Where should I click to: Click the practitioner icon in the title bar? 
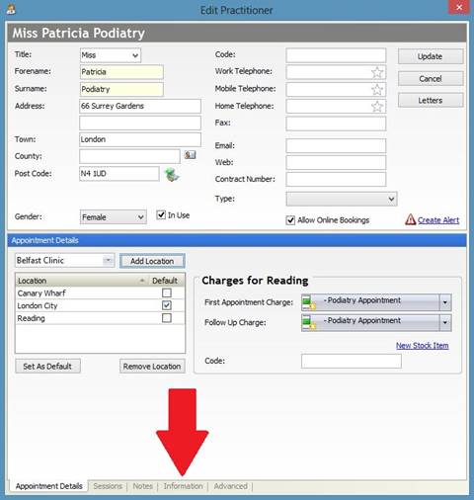pos(11,9)
